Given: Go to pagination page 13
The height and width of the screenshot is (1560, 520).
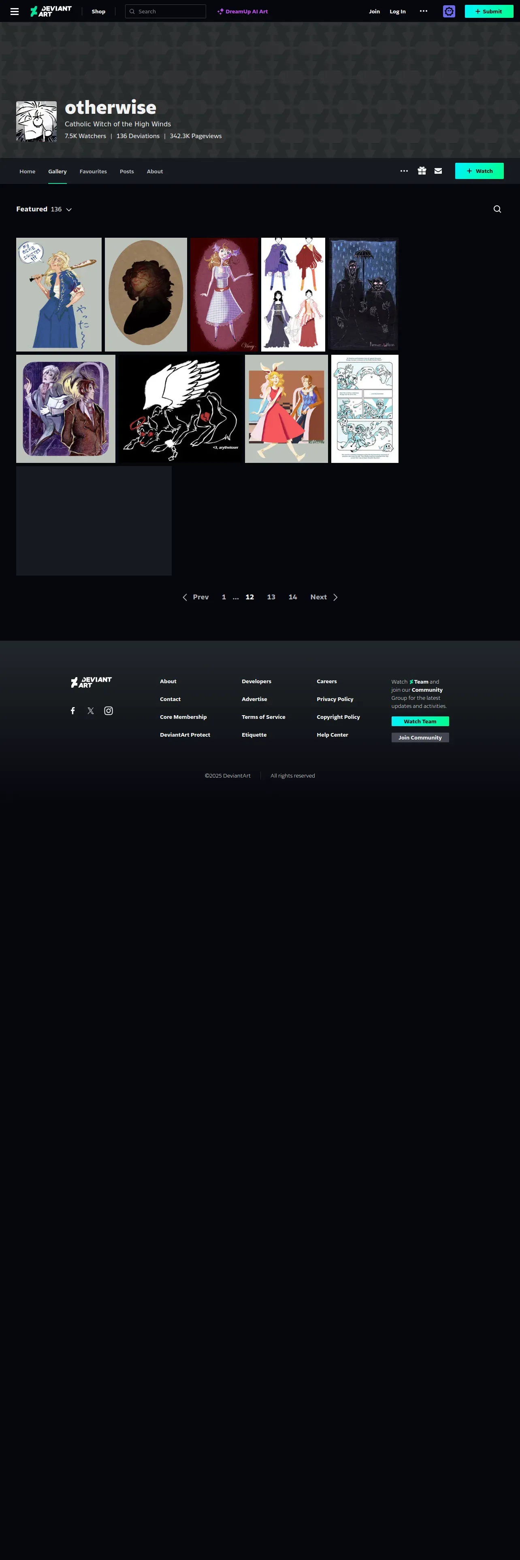Looking at the screenshot, I should point(271,598).
